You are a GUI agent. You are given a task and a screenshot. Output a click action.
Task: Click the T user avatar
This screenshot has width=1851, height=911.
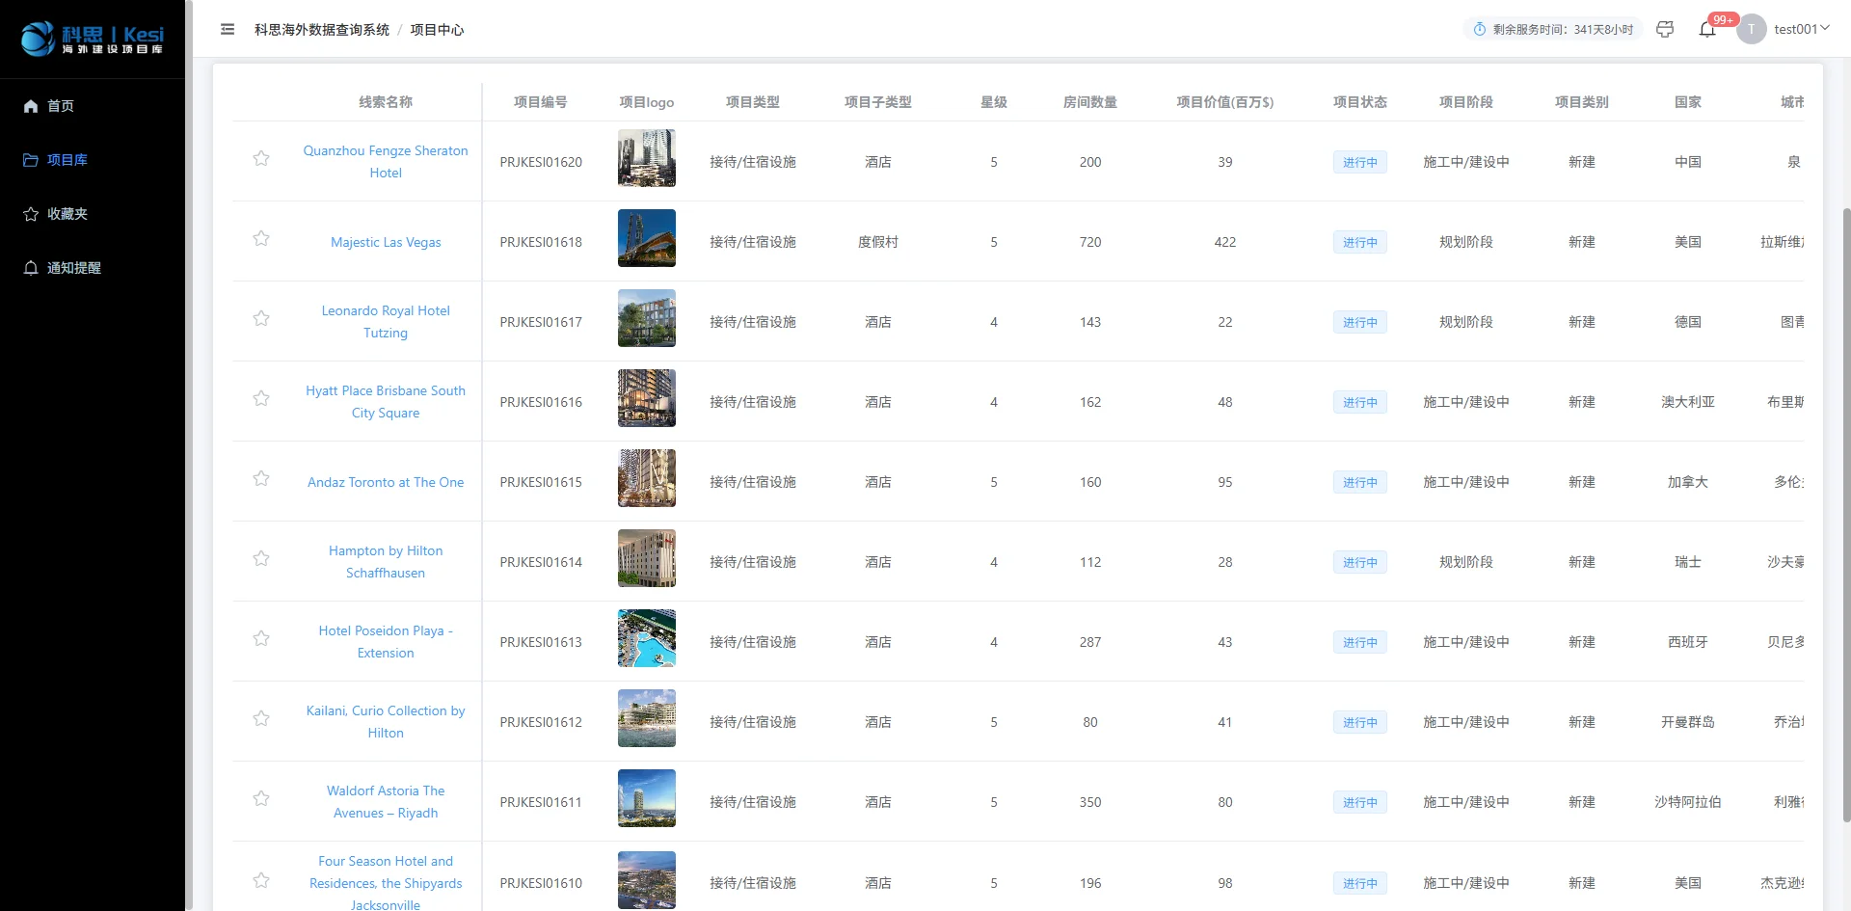point(1751,30)
